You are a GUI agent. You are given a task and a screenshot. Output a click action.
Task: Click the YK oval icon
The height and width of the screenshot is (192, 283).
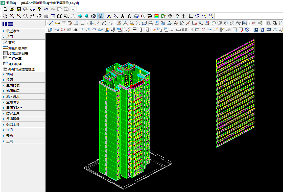(x=33, y=9)
